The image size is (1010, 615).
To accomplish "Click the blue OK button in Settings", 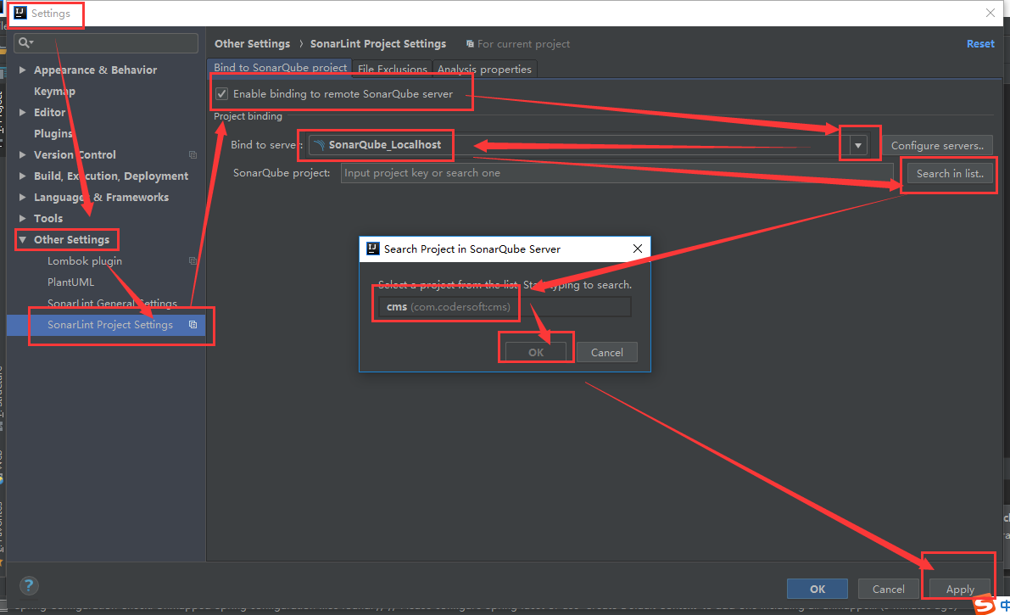I will click(817, 590).
